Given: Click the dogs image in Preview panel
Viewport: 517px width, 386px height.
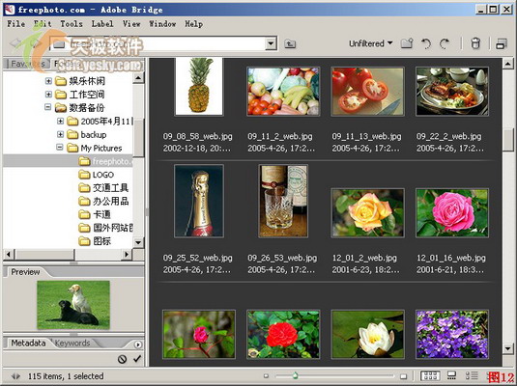Looking at the screenshot, I should click(x=73, y=305).
